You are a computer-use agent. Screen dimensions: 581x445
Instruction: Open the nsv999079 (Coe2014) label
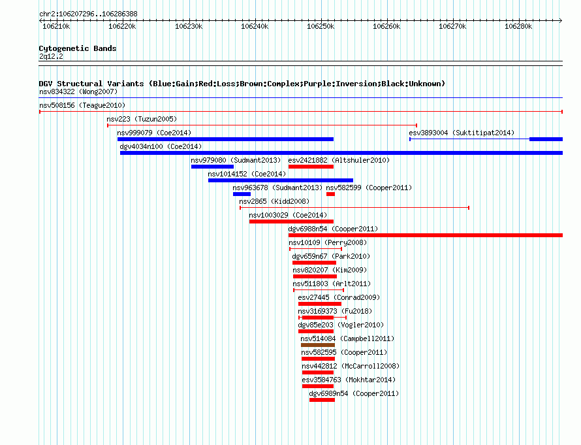click(x=154, y=133)
